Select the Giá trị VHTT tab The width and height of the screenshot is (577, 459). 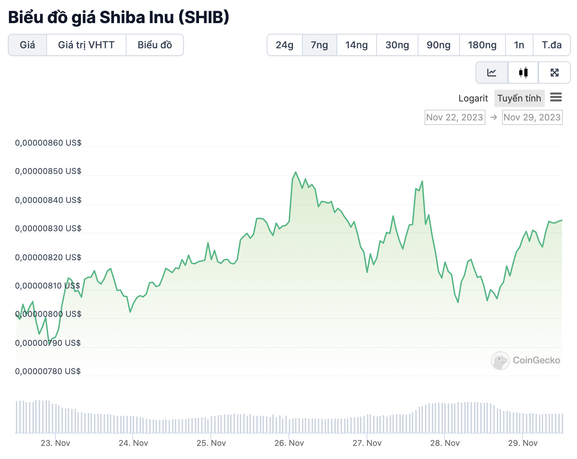pyautogui.click(x=86, y=45)
